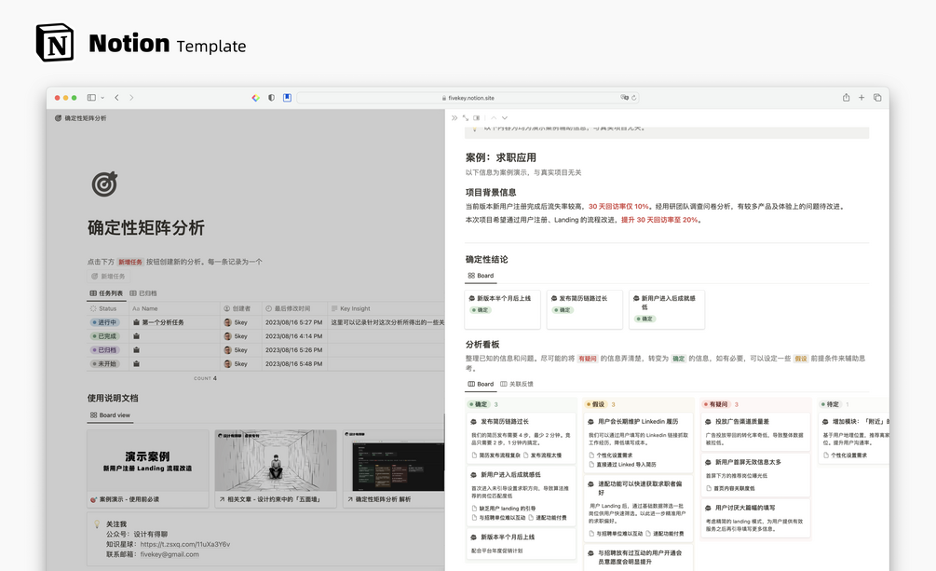This screenshot has height=571, width=936.
Task: Click the blue bookmark extension icon
Action: pos(287,98)
